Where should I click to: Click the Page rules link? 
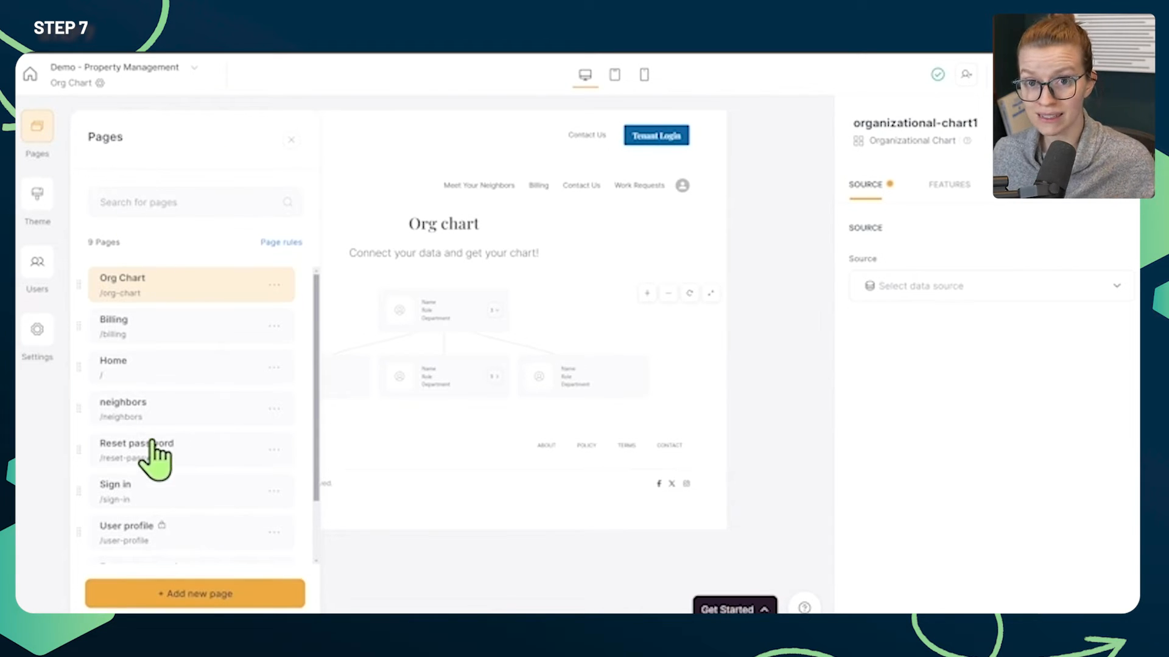[x=281, y=242]
